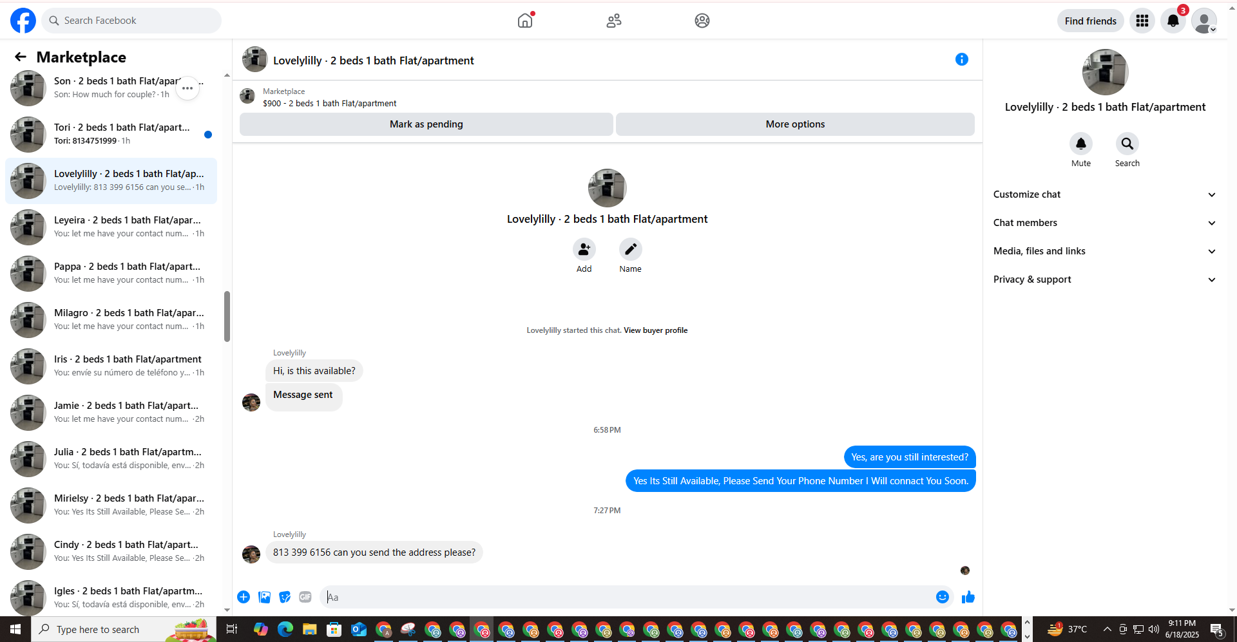Open Jamie conversation
Viewport: 1237px width, 642px height.
tap(111, 413)
